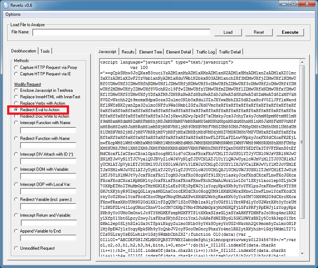
Task: Click the Execute button
Action: [290, 32]
